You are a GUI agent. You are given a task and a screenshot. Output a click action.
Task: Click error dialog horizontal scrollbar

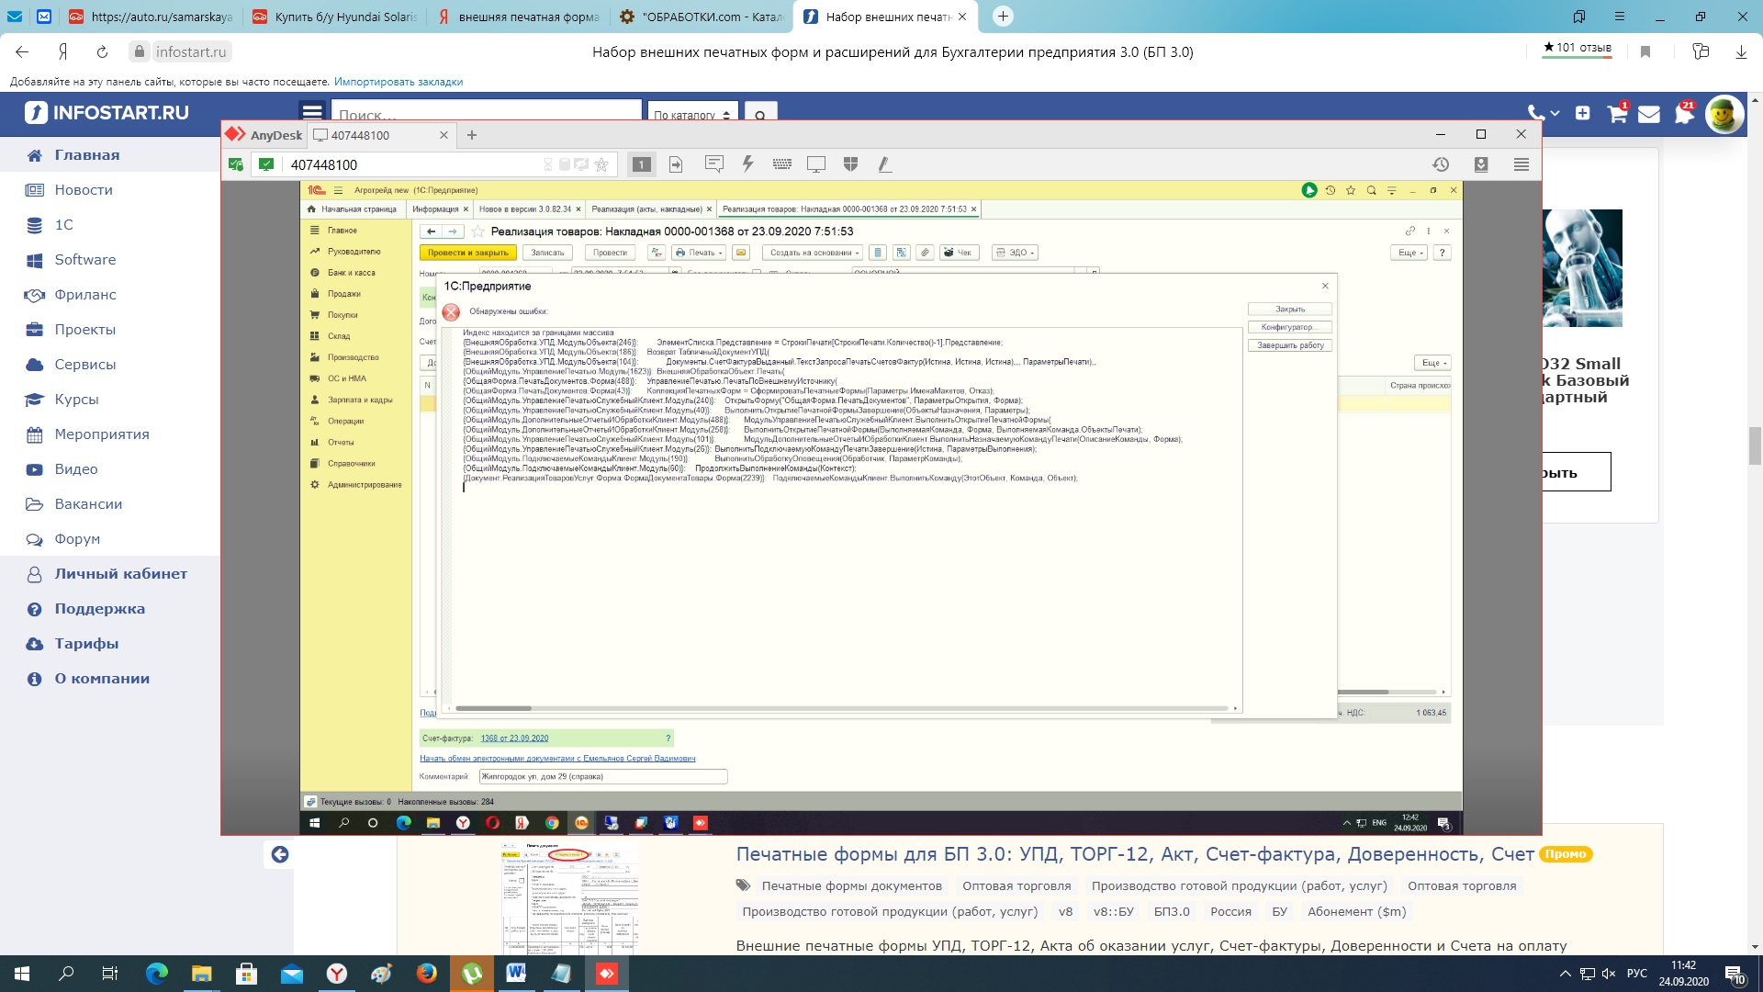[493, 708]
